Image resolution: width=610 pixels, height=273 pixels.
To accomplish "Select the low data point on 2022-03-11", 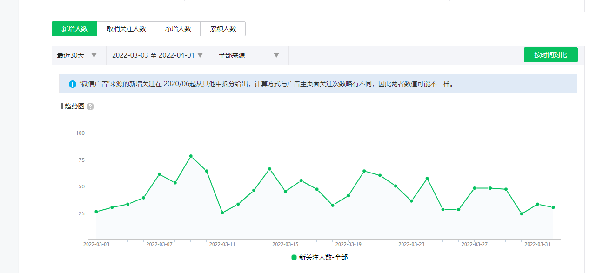I will click(222, 213).
